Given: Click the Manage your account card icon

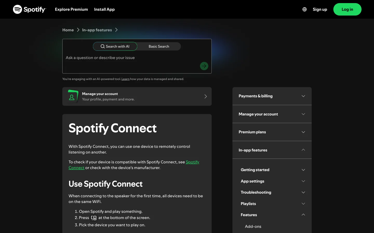Looking at the screenshot, I should 73,97.
